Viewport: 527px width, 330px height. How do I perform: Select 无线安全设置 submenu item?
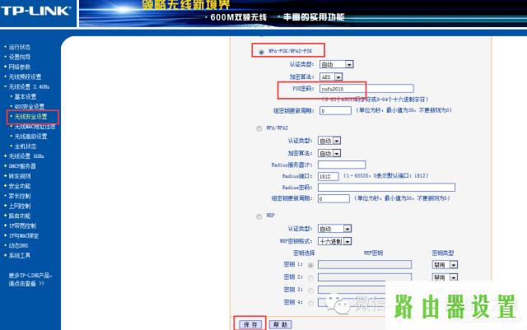[x=31, y=117]
